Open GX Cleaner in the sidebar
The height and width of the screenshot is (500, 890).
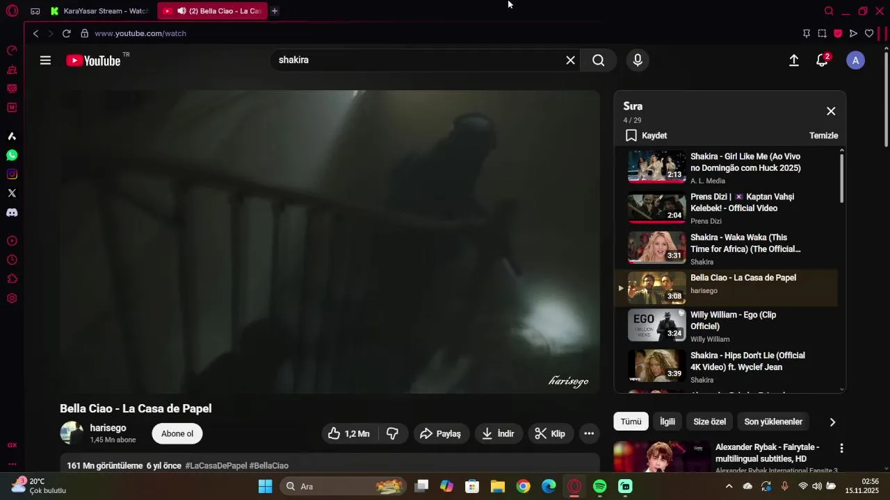pyautogui.click(x=12, y=69)
